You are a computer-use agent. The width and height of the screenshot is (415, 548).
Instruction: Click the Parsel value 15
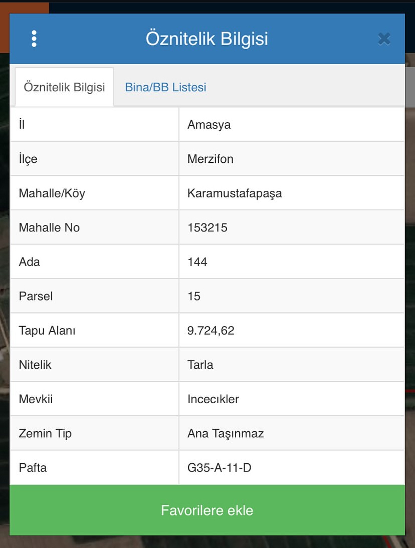coord(194,297)
